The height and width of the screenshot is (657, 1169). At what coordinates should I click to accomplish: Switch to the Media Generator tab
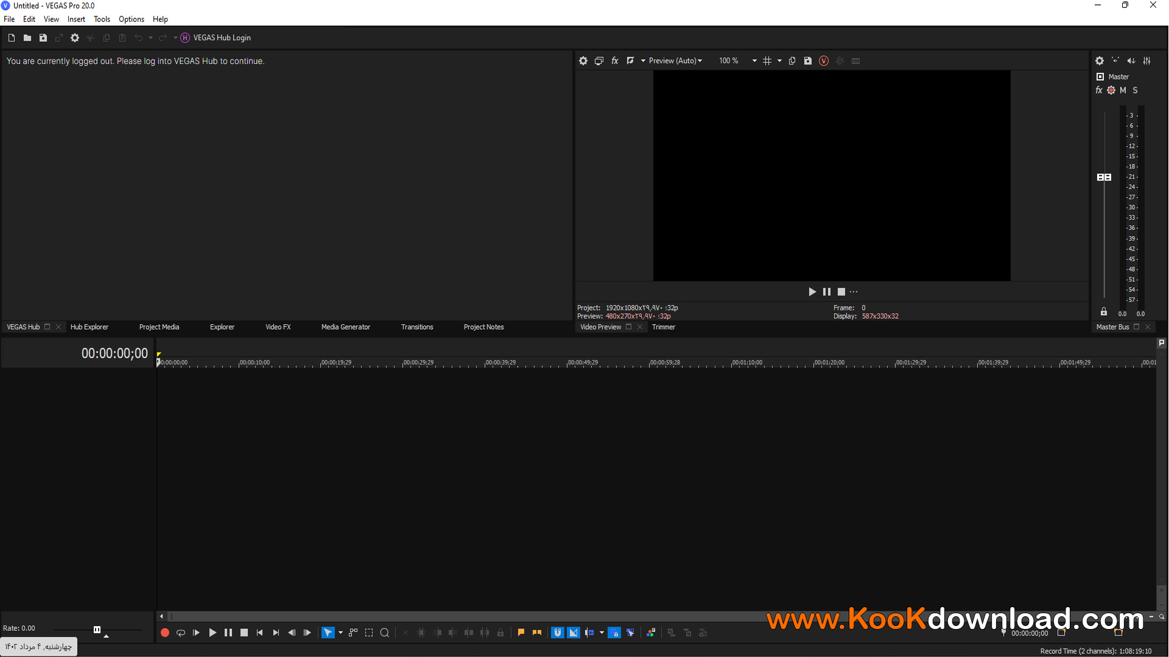pos(346,327)
